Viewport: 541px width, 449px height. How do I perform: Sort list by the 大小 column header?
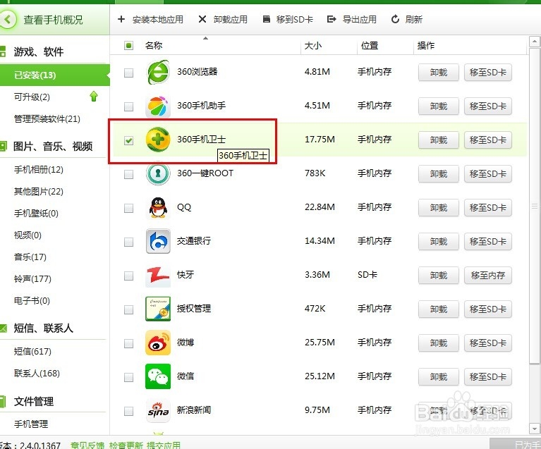(313, 45)
